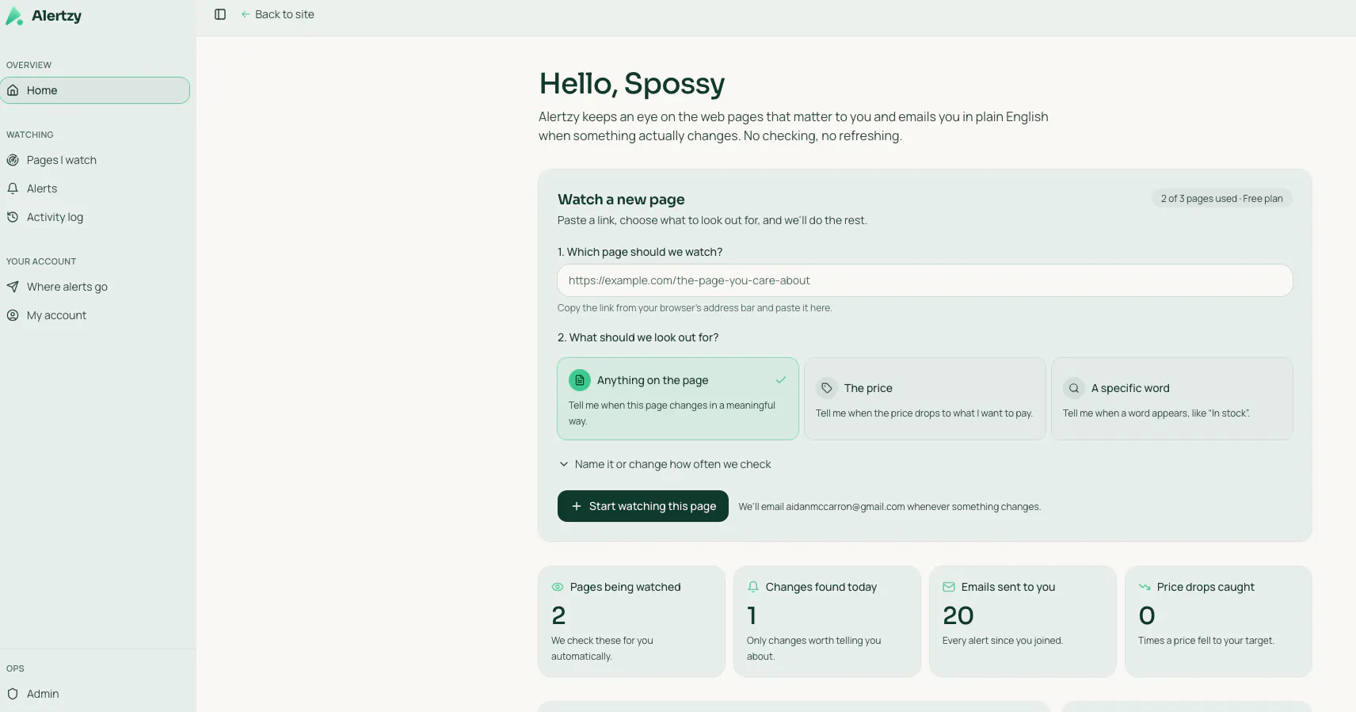Select The price watch option
Image resolution: width=1356 pixels, height=712 pixels.
[x=925, y=398]
